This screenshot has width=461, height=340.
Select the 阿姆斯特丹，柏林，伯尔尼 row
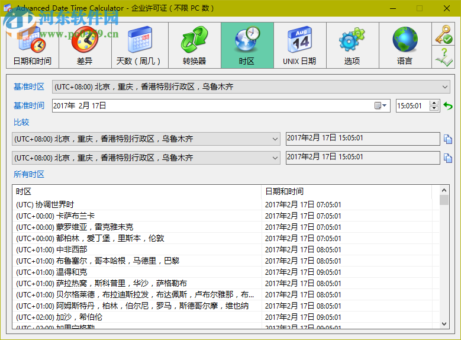(x=226, y=306)
